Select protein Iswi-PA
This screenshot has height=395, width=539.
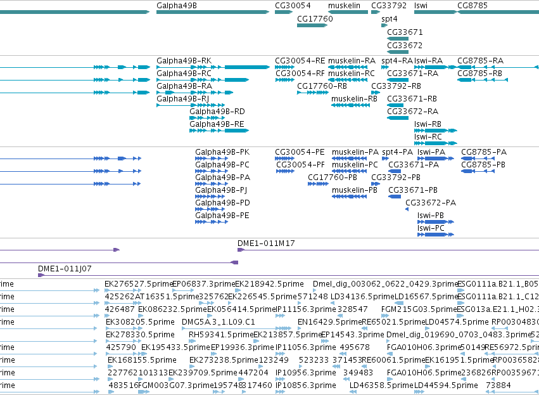coord(436,159)
